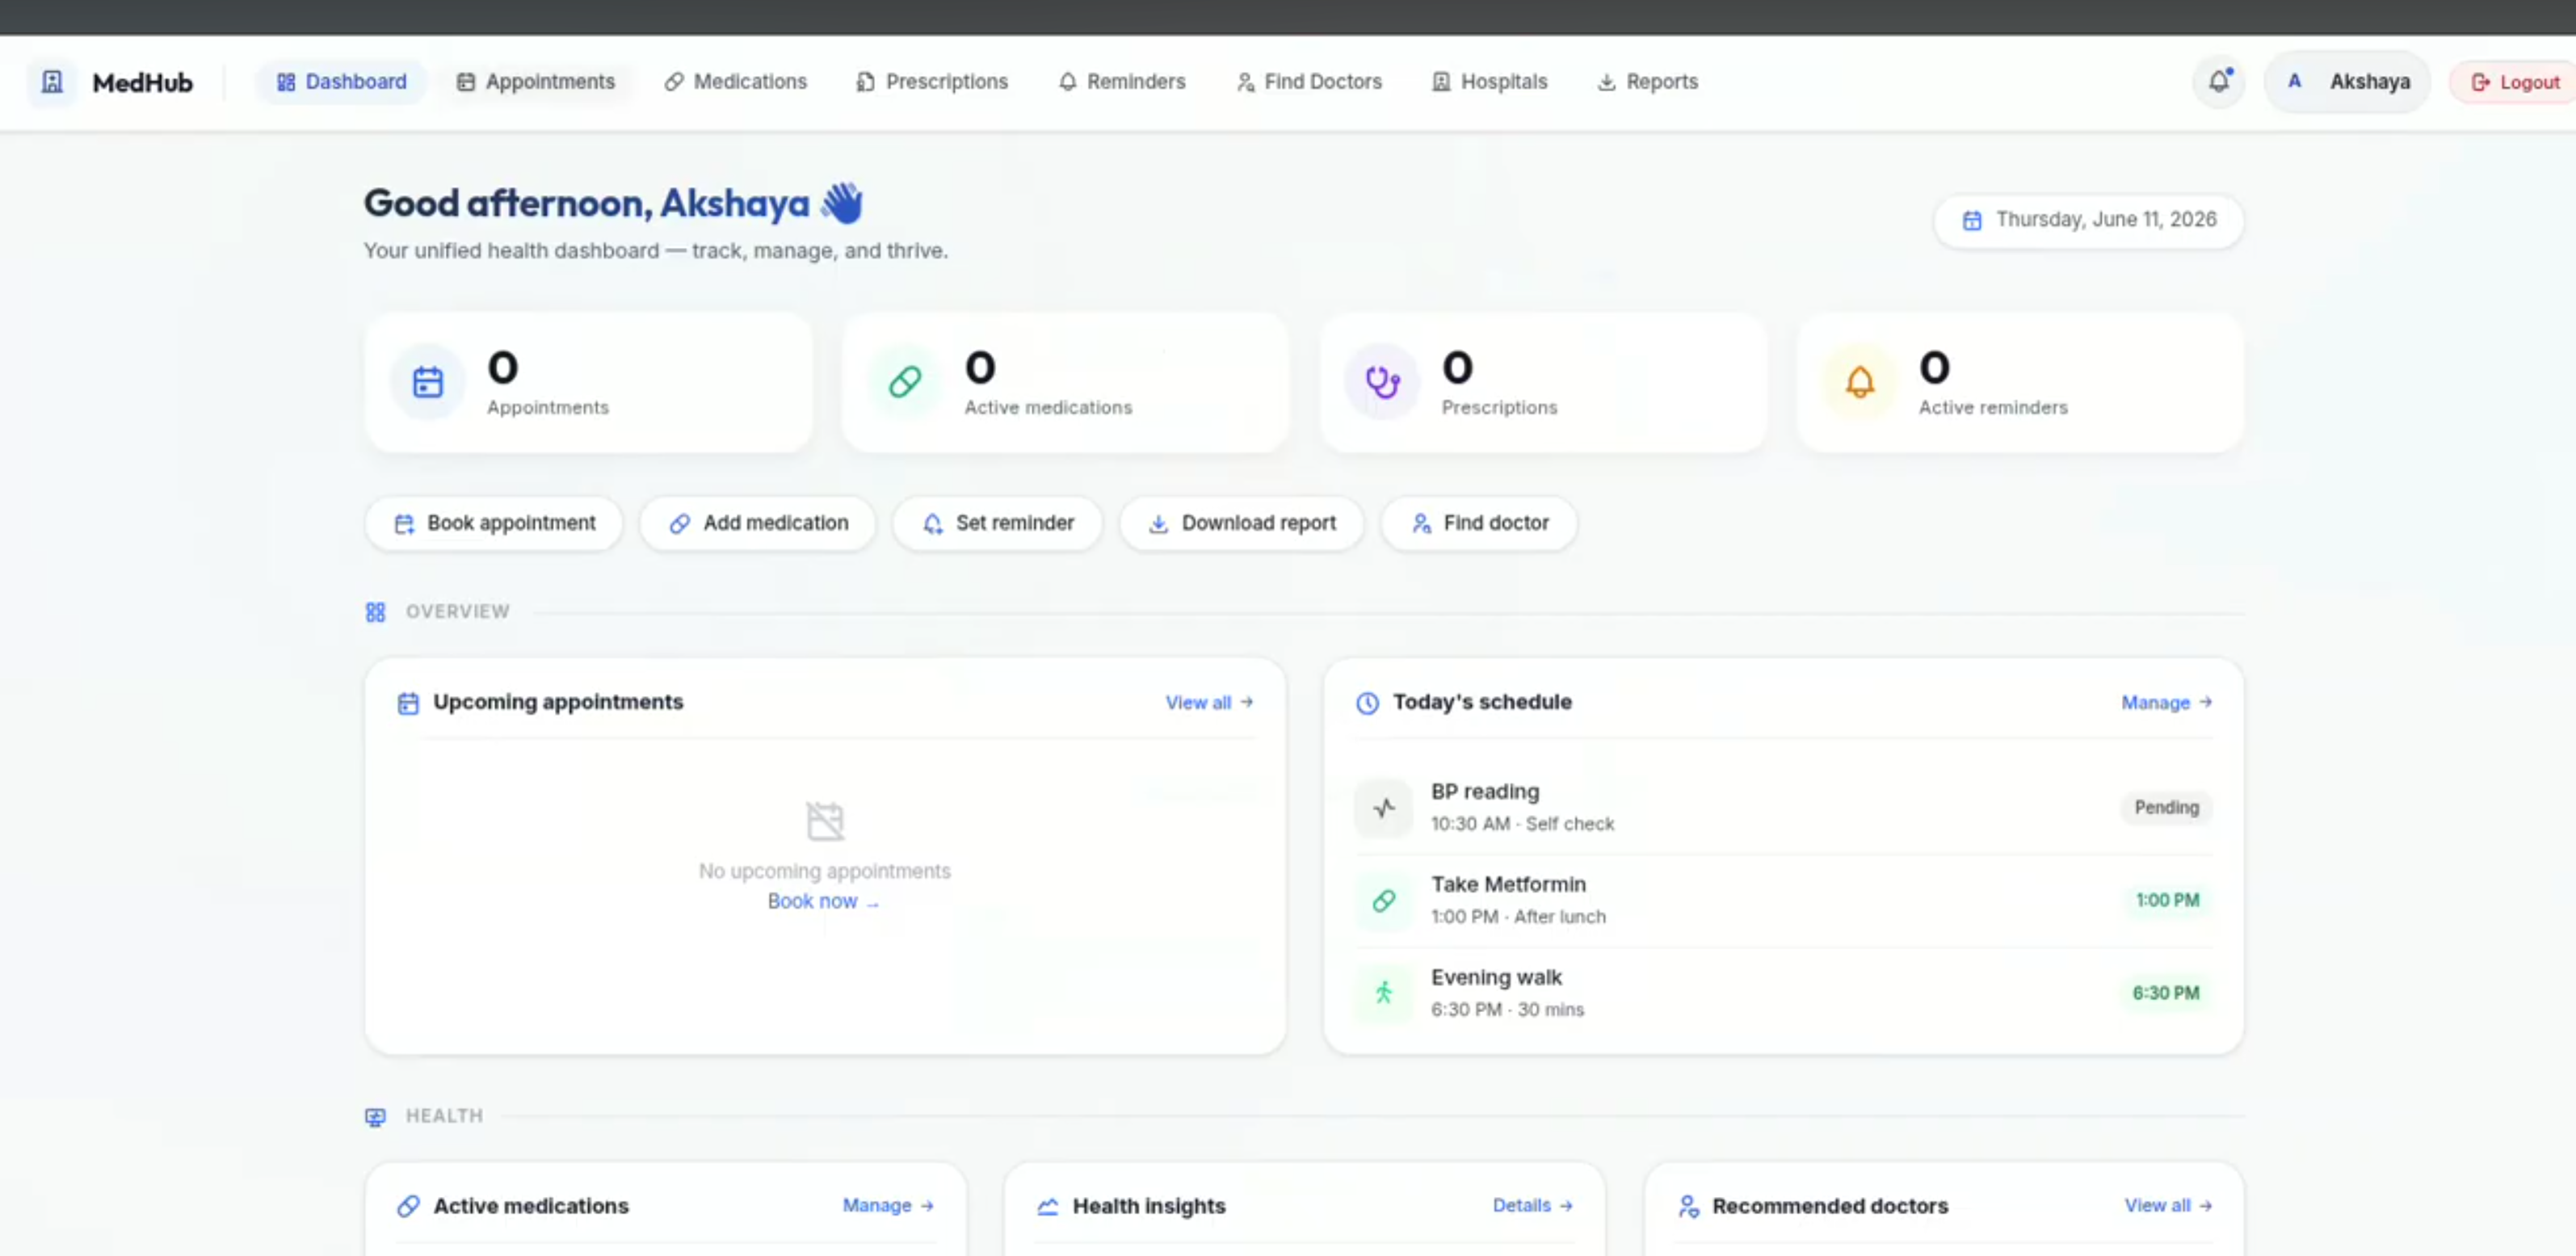The width and height of the screenshot is (2576, 1256).
Task: Click Manage in Active medications card
Action: [888, 1206]
